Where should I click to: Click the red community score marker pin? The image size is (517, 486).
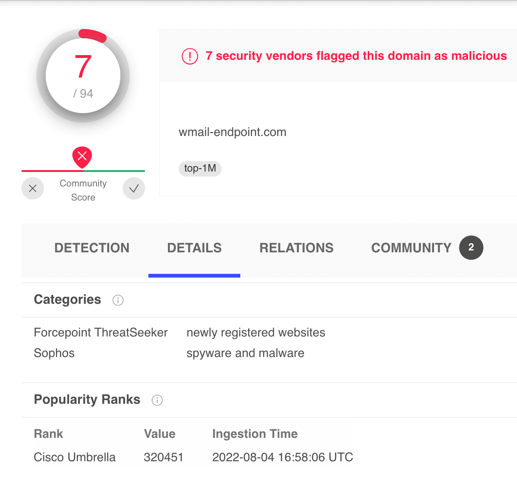click(82, 157)
